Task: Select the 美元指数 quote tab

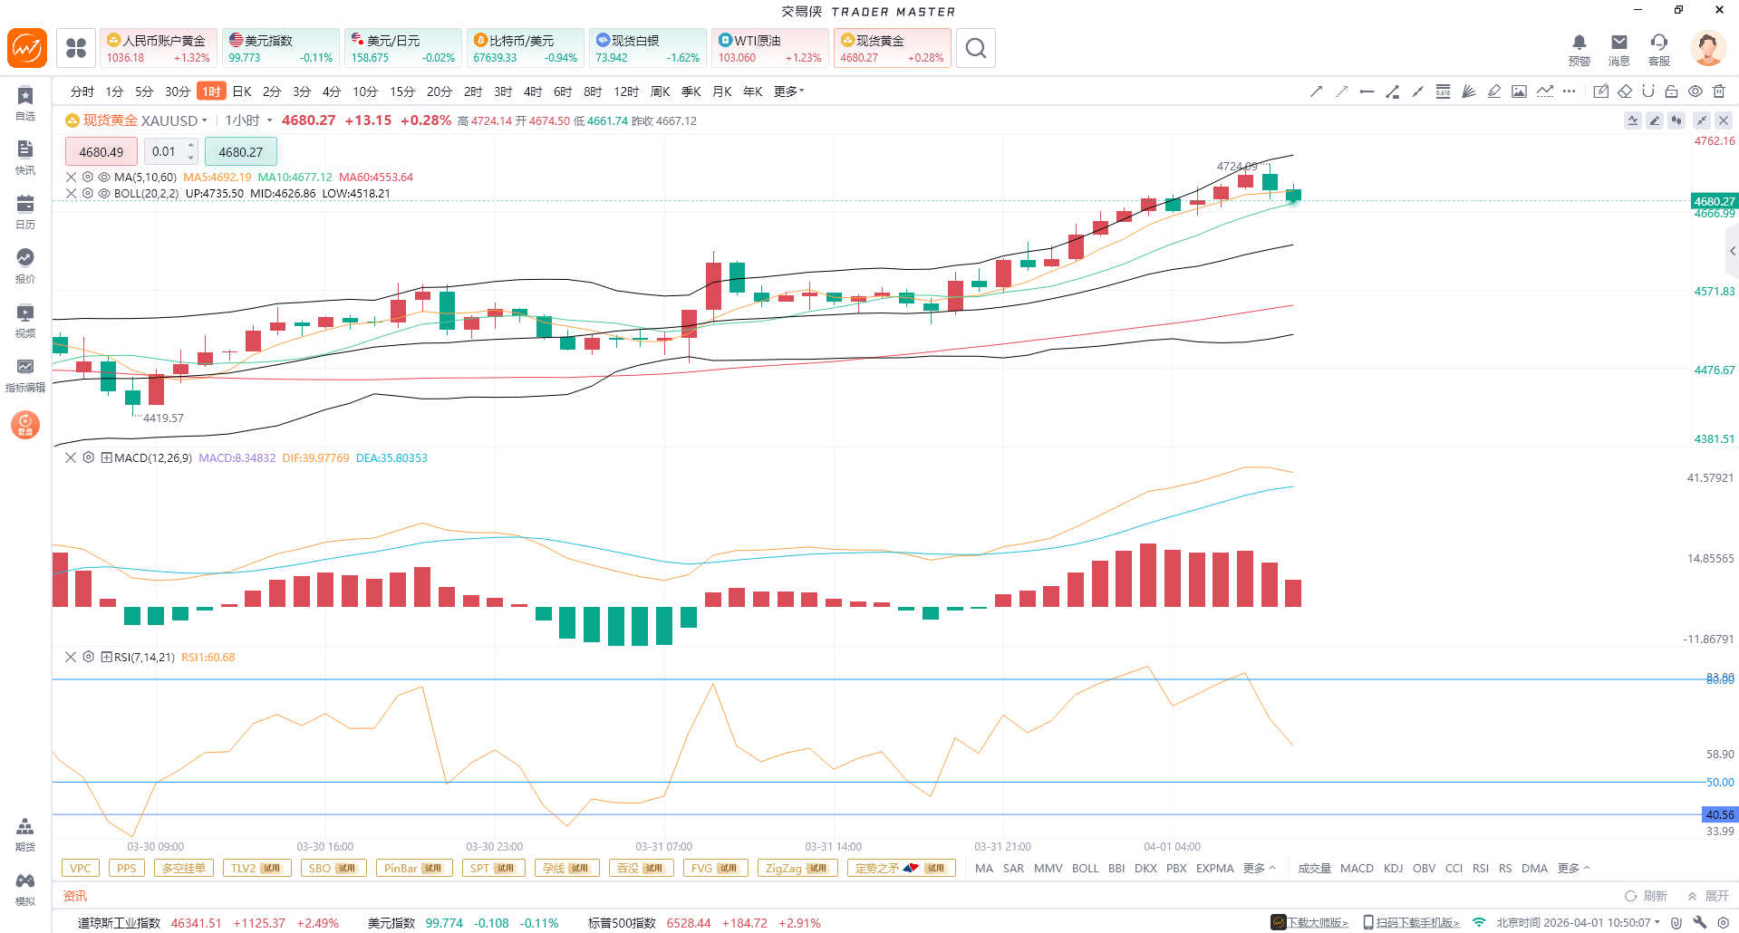Action: (281, 48)
